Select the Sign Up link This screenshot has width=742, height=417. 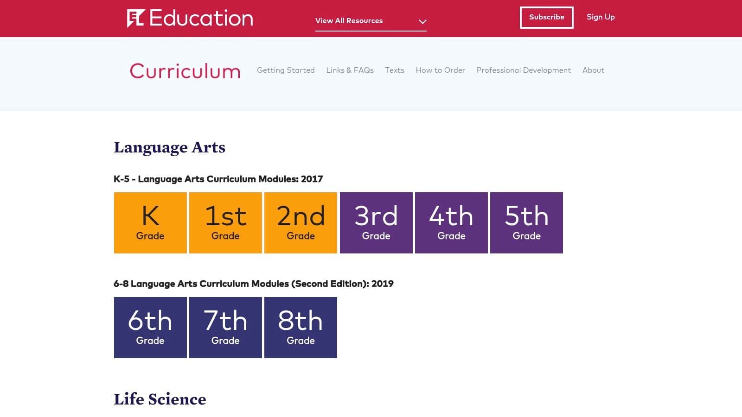coord(600,17)
